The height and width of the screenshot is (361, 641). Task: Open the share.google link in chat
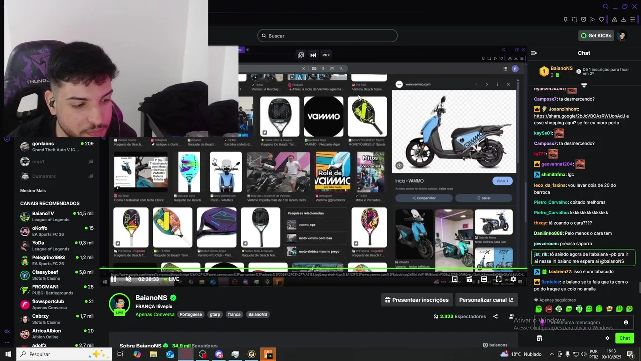click(579, 116)
